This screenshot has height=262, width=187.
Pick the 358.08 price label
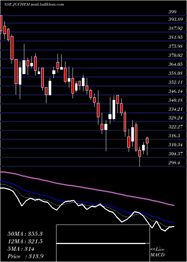click(175, 73)
